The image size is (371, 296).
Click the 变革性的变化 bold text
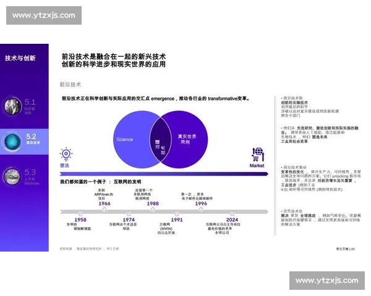click(292, 172)
